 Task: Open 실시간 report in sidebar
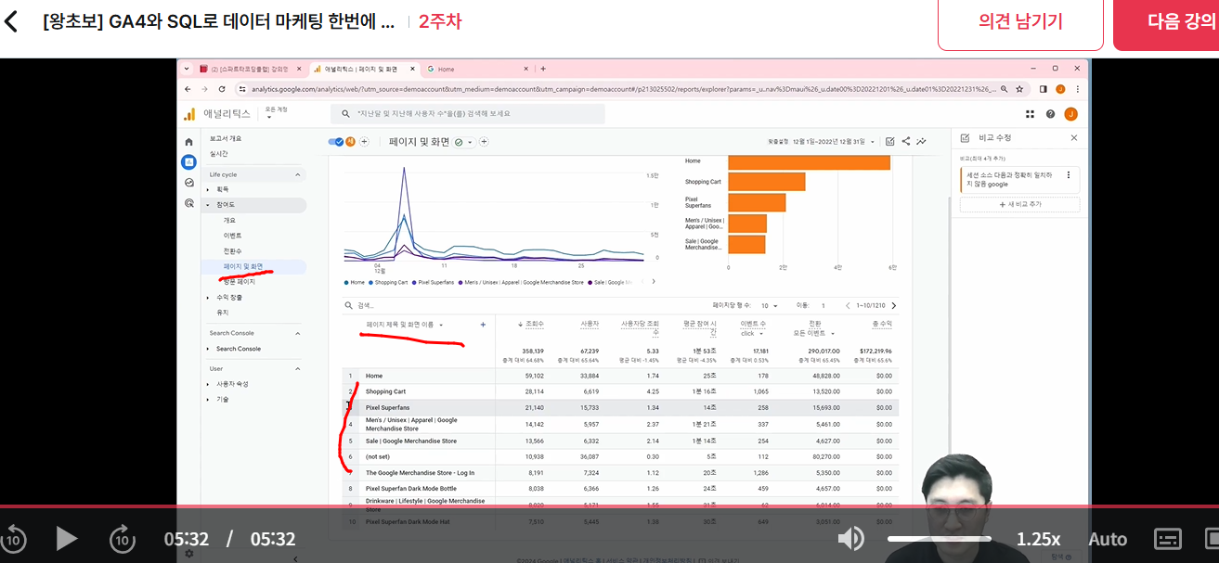pos(218,154)
